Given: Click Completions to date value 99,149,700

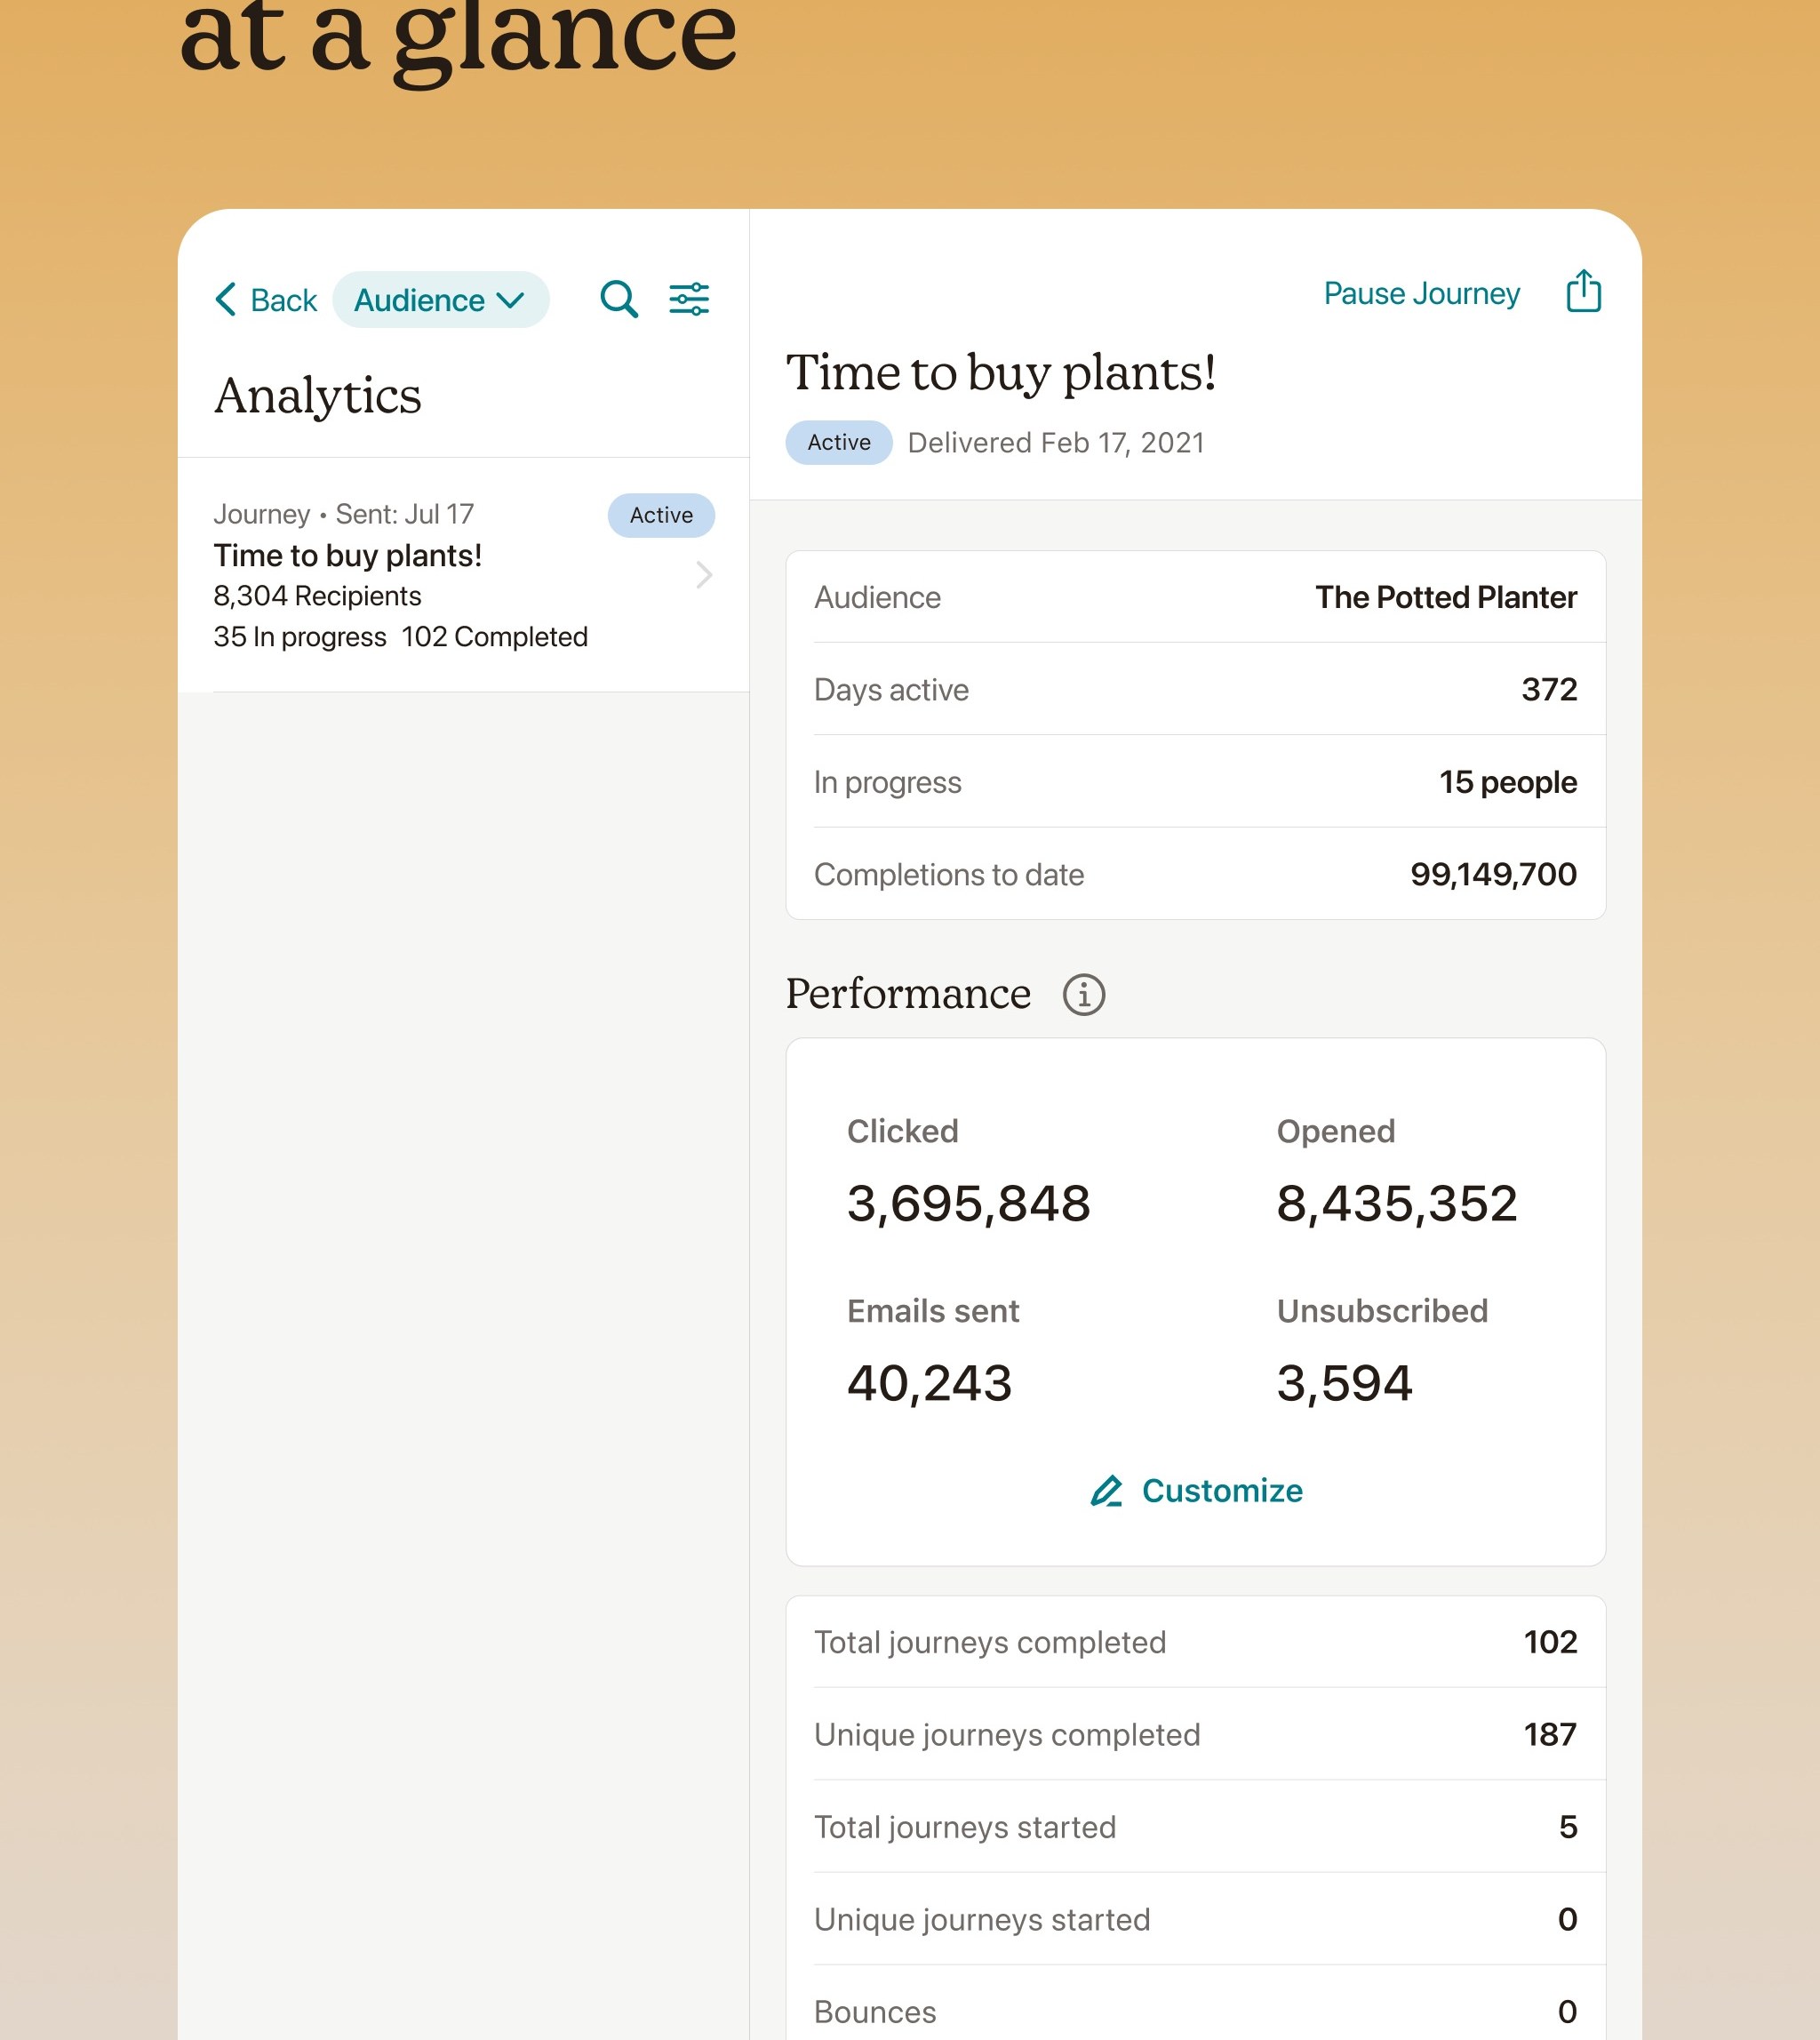Looking at the screenshot, I should click(1493, 874).
